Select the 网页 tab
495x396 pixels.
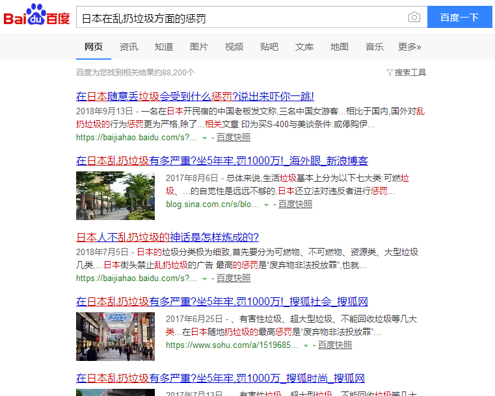(x=94, y=47)
